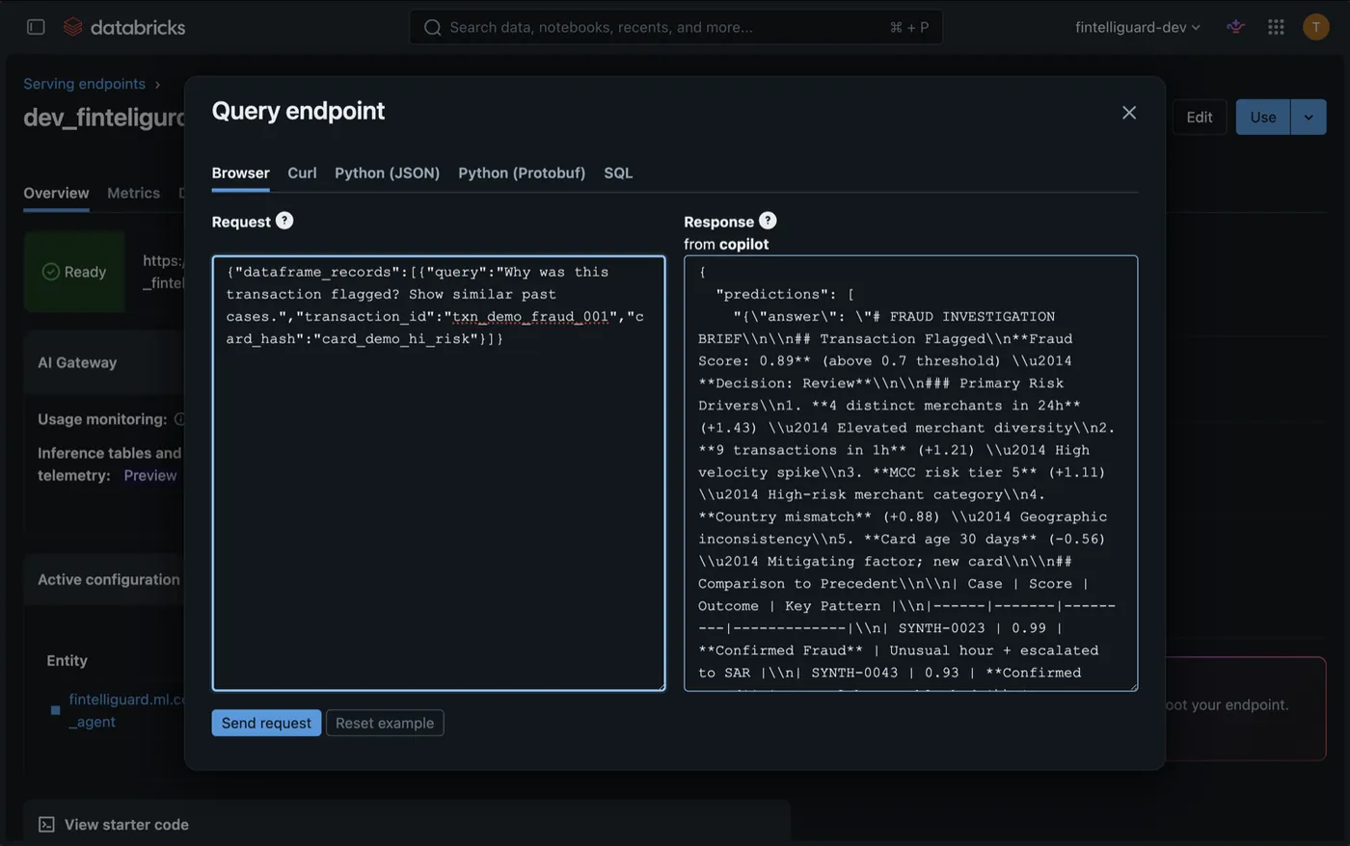Screen dimensions: 1350x846
Task: Toggle the sidebar panel icon
Action: (x=36, y=27)
